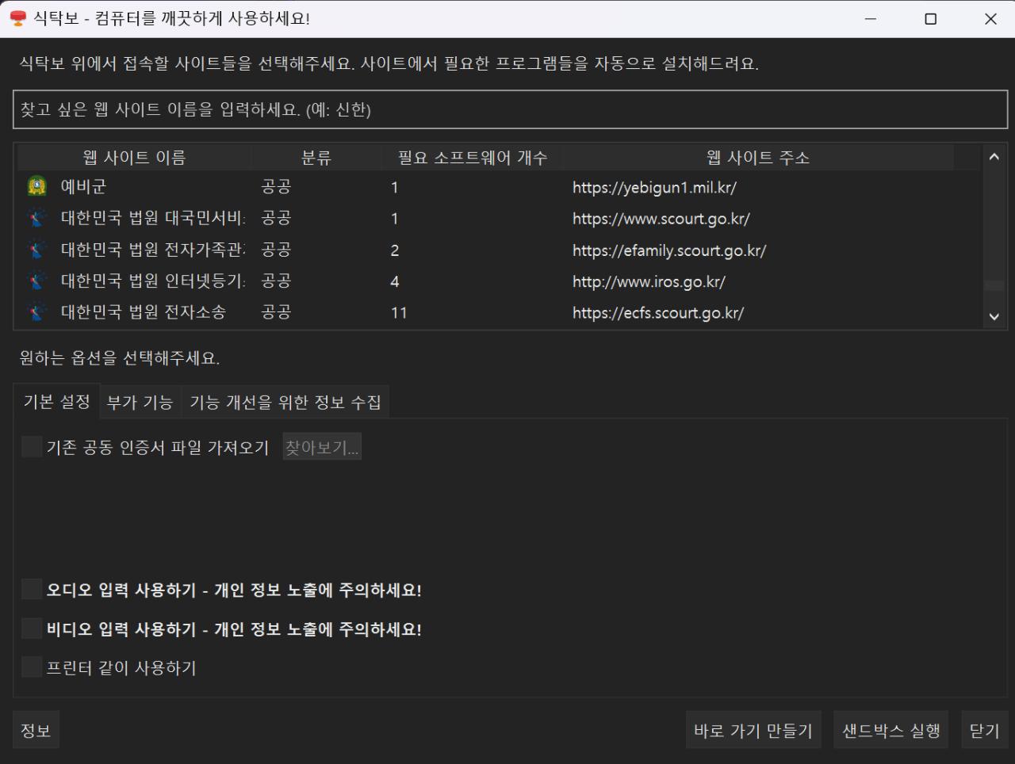1015x764 pixels.
Task: Focus the website name search field
Action: [x=510, y=109]
